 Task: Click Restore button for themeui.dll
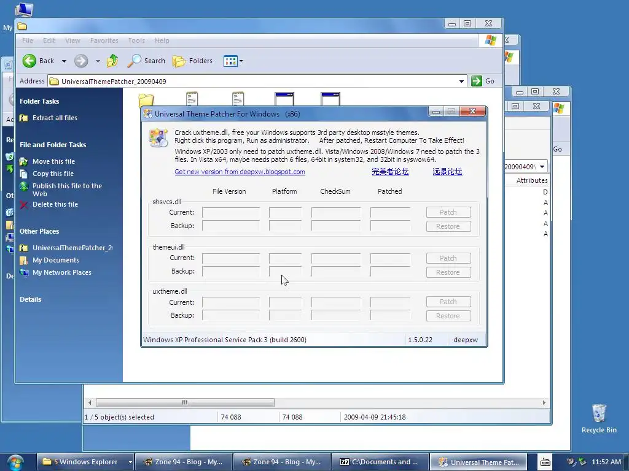click(448, 272)
